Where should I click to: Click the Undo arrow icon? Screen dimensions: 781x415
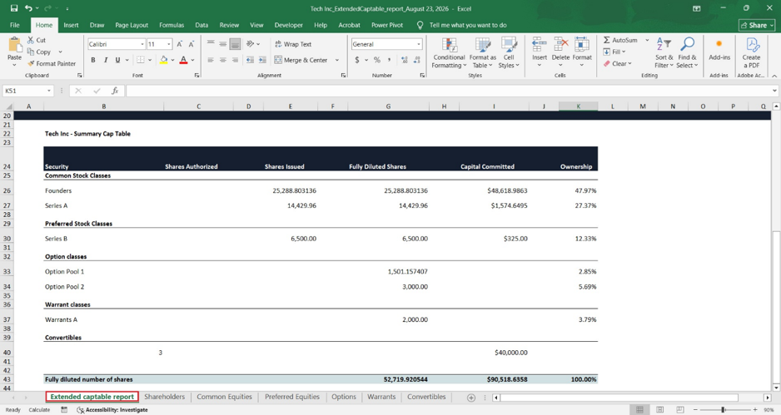29,8
